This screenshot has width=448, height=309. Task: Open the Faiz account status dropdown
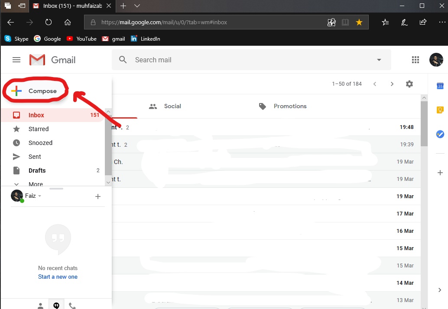tap(39, 196)
